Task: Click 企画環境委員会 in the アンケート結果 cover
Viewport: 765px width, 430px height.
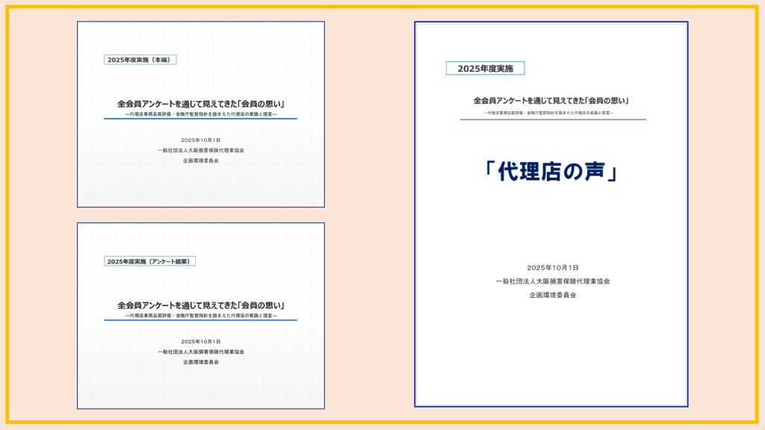Action: (x=201, y=361)
